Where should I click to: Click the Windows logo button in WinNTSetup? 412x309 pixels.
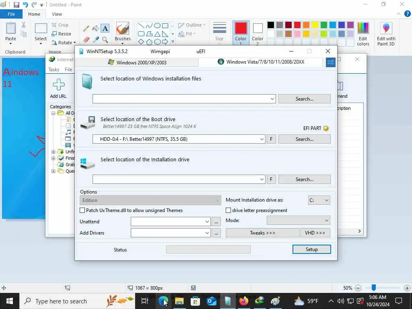coord(331,62)
